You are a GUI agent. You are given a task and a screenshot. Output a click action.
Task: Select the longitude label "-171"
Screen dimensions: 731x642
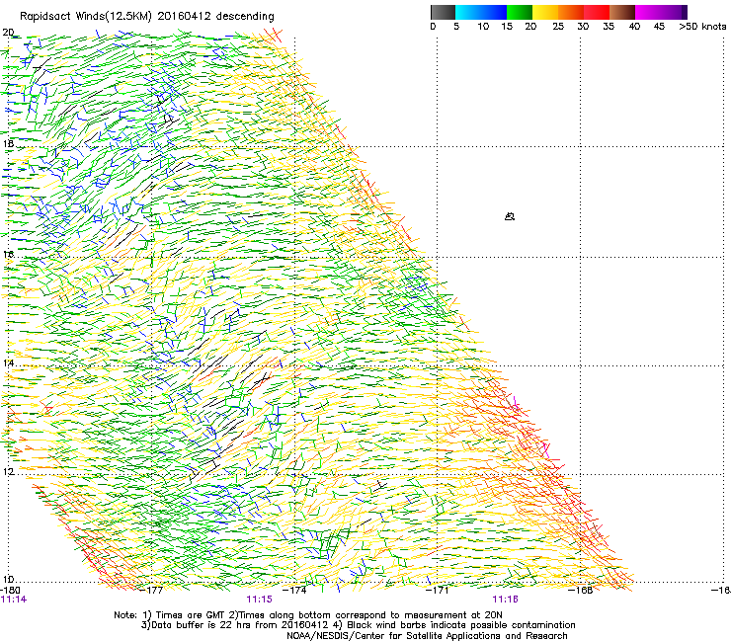438,590
